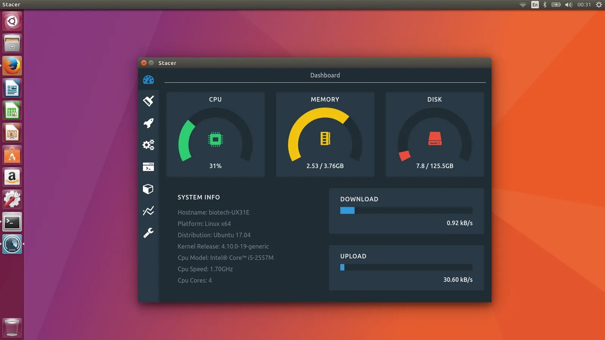Click the DISK card heading
This screenshot has width=605, height=340.
tap(435, 99)
